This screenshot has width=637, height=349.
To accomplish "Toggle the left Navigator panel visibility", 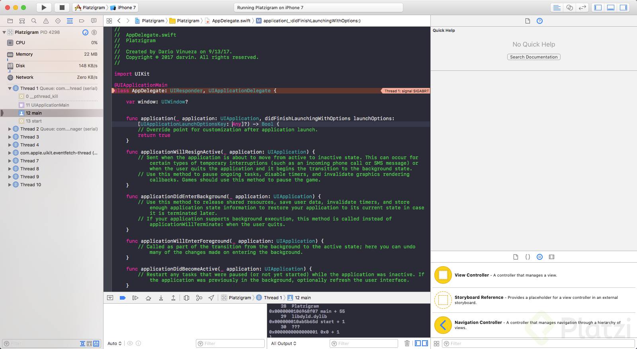I will (598, 8).
